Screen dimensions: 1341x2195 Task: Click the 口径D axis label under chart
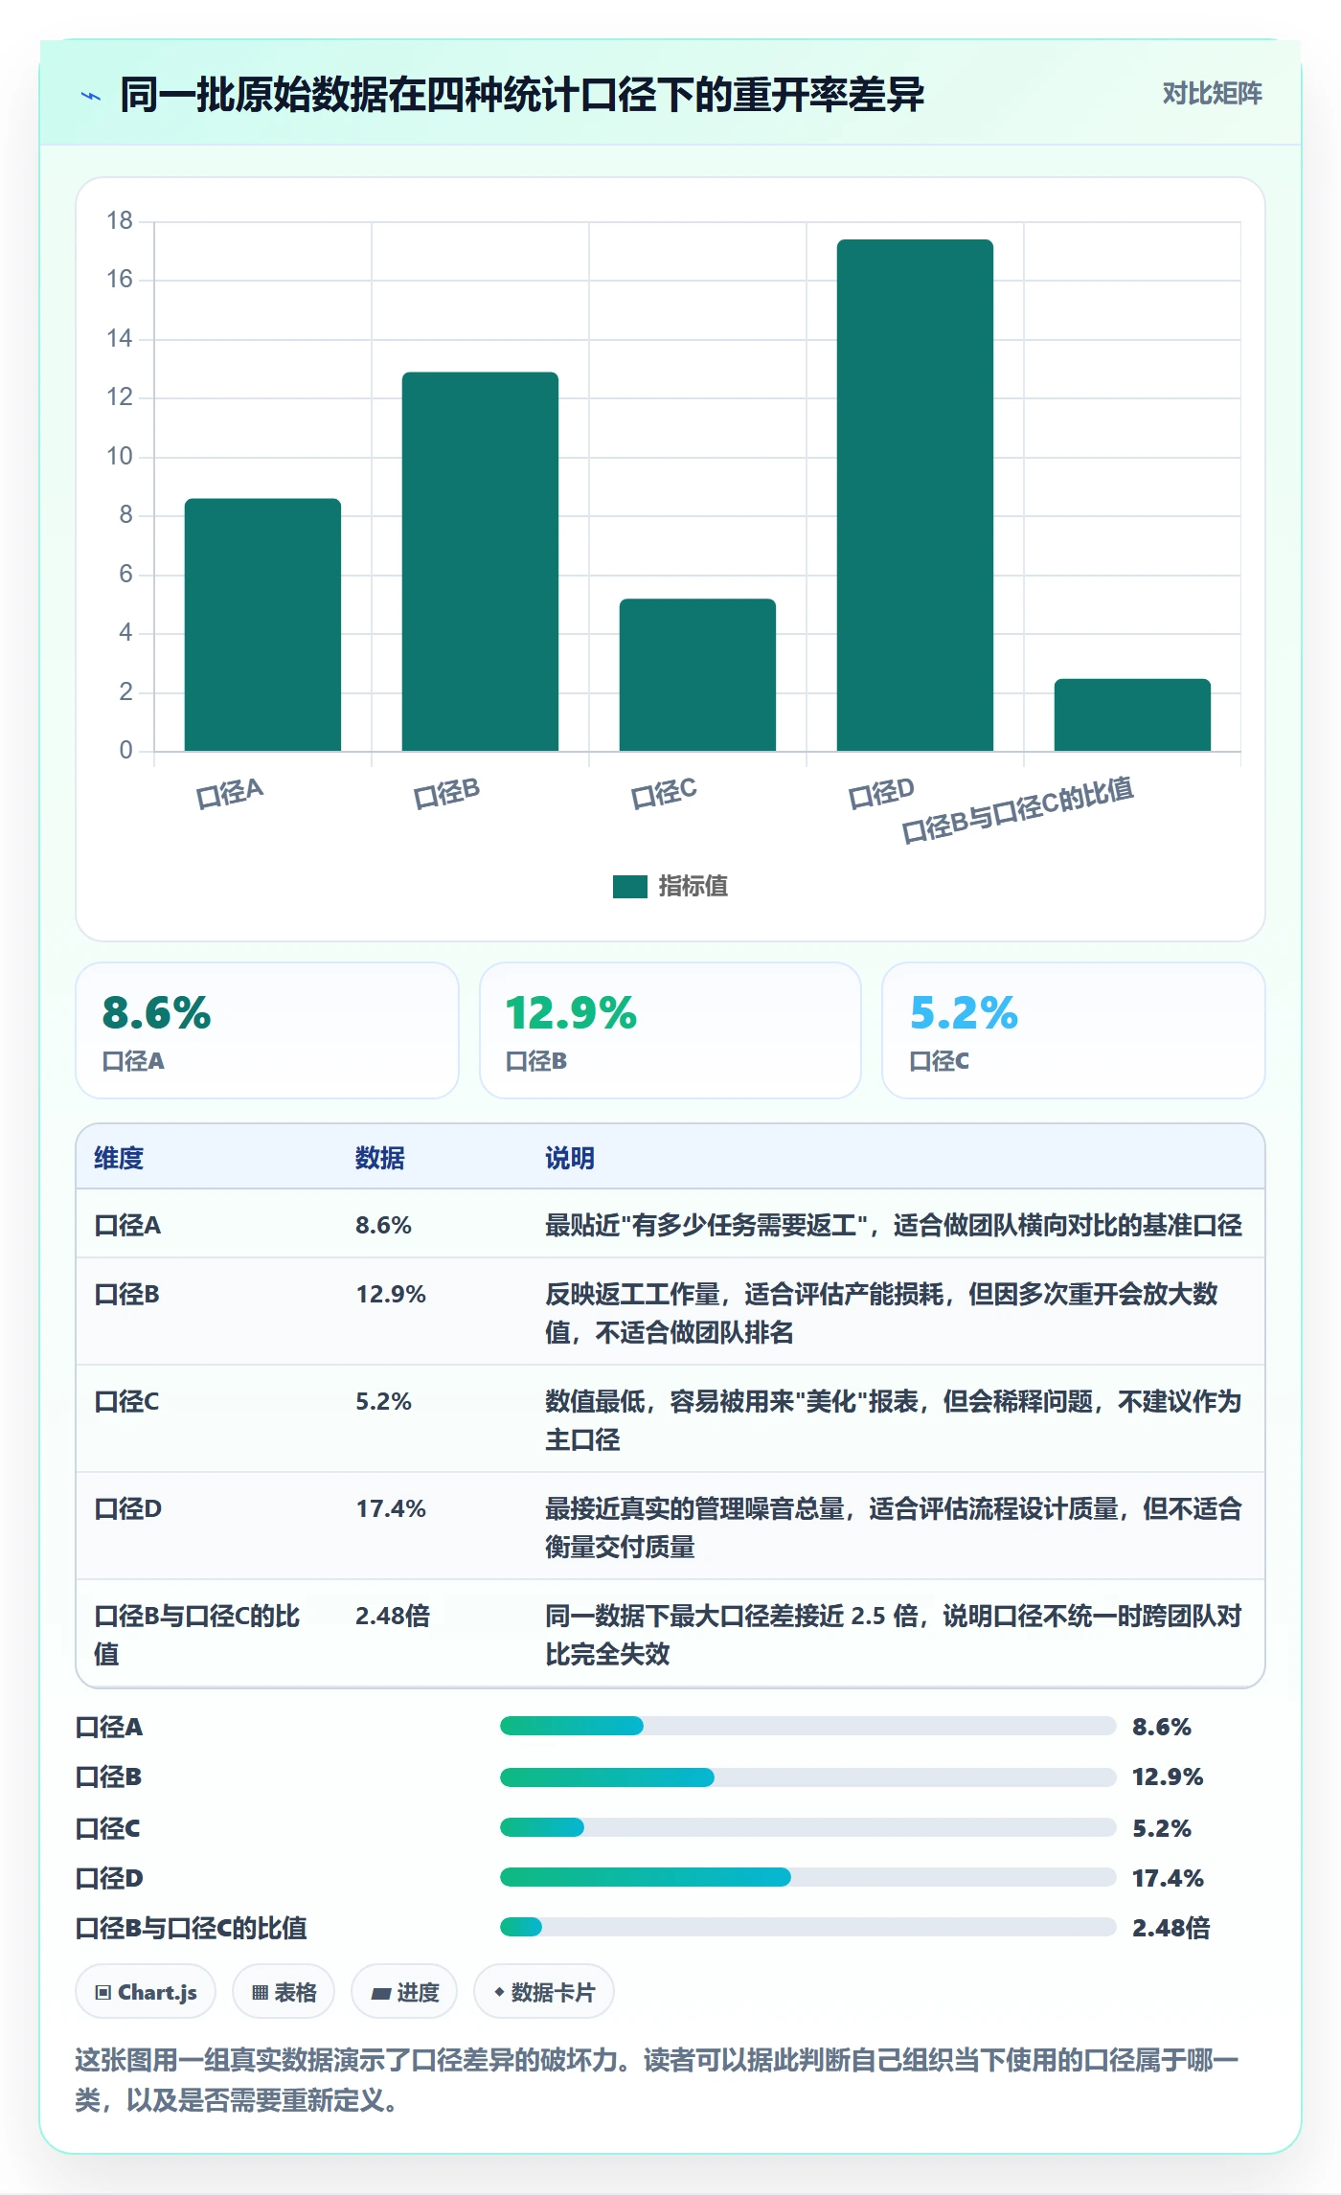click(881, 794)
